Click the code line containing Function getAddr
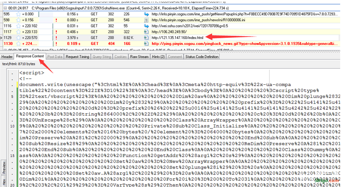341x187 pixels. (x=179, y=155)
